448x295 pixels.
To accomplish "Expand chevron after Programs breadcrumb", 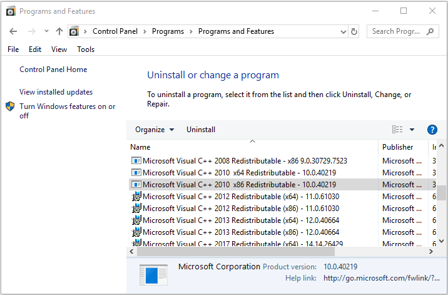I will pos(191,31).
